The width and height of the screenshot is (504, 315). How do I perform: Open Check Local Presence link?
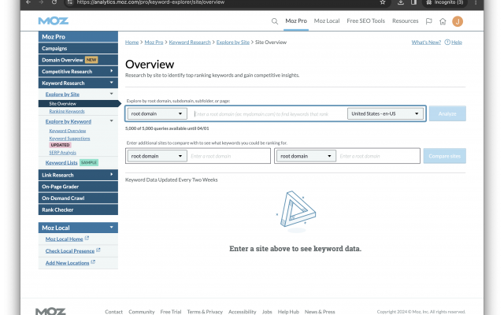(70, 251)
